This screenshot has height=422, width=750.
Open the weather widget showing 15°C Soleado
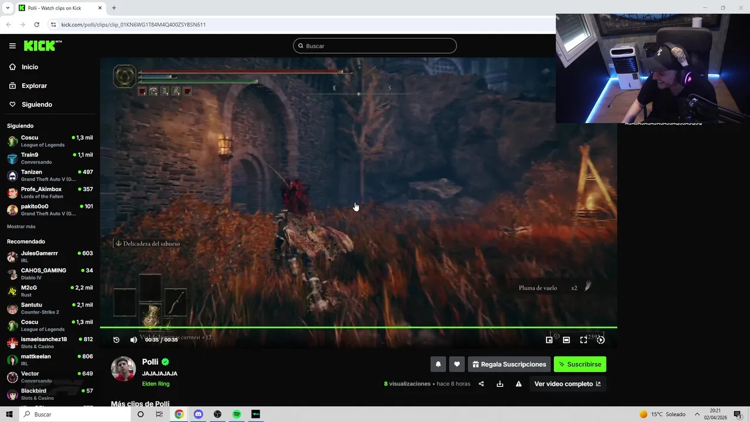pyautogui.click(x=662, y=414)
